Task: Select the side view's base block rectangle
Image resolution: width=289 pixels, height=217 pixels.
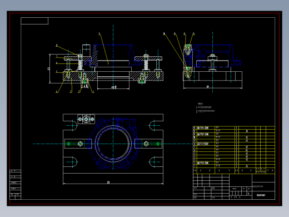Action: (x=212, y=76)
